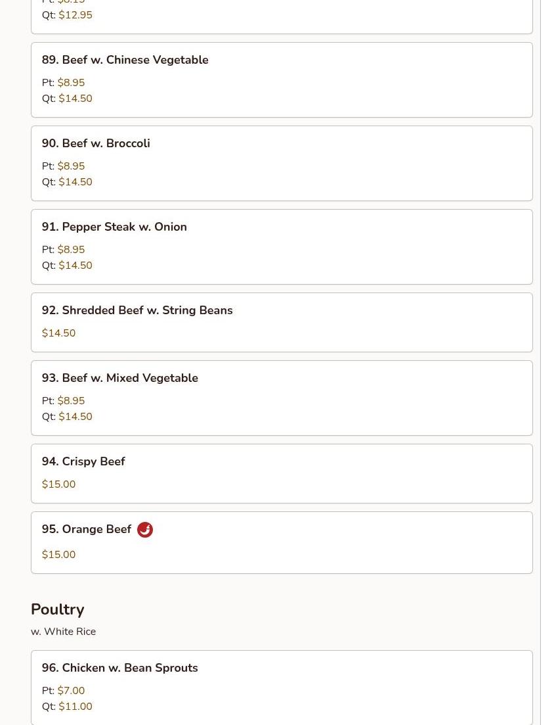Click the pint price of Beef w. Broccoli
The image size is (554, 725).
[71, 166]
